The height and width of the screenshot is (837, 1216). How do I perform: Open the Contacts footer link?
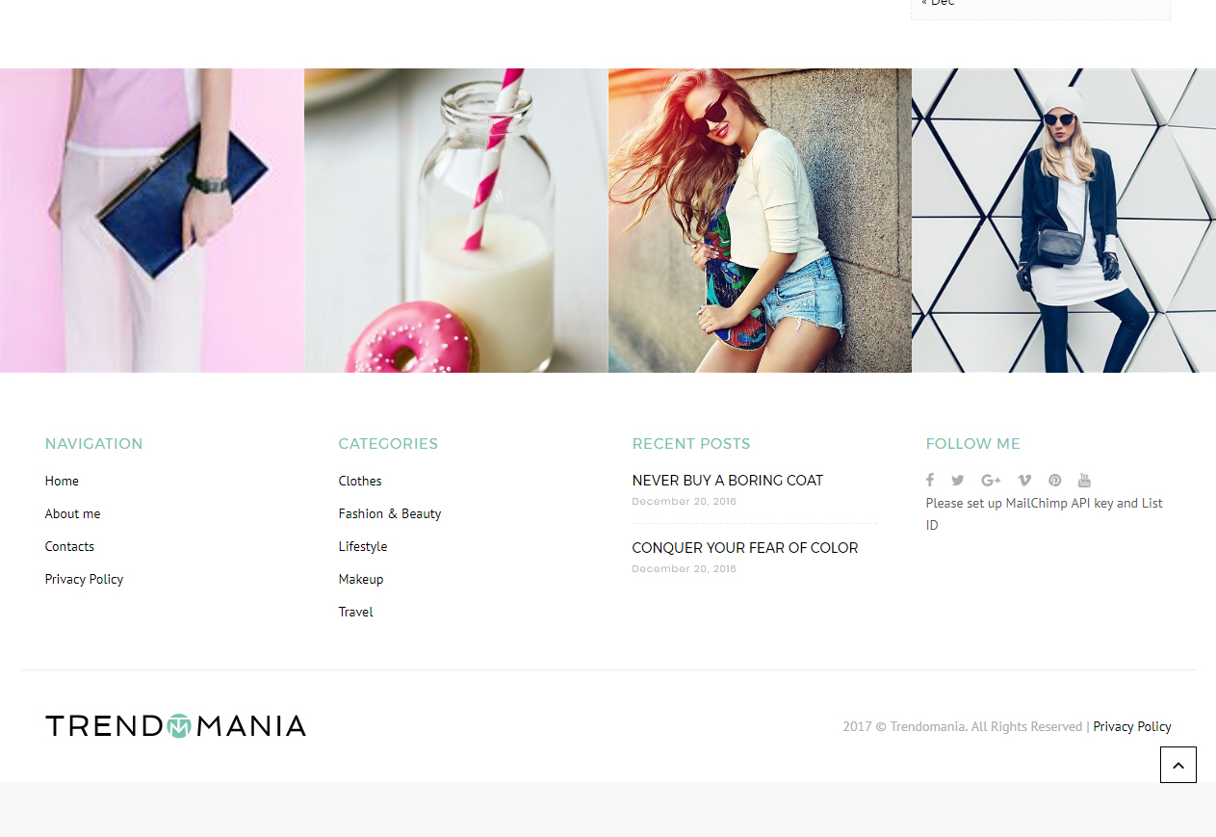click(x=69, y=546)
